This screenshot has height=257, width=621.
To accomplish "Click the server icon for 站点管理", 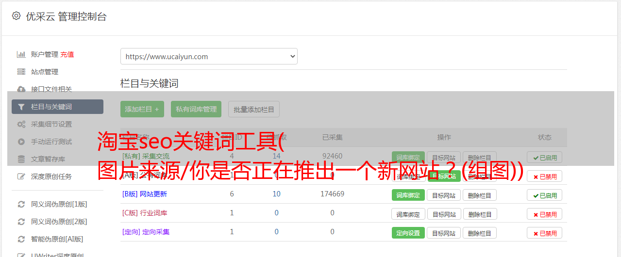I will coord(21,72).
